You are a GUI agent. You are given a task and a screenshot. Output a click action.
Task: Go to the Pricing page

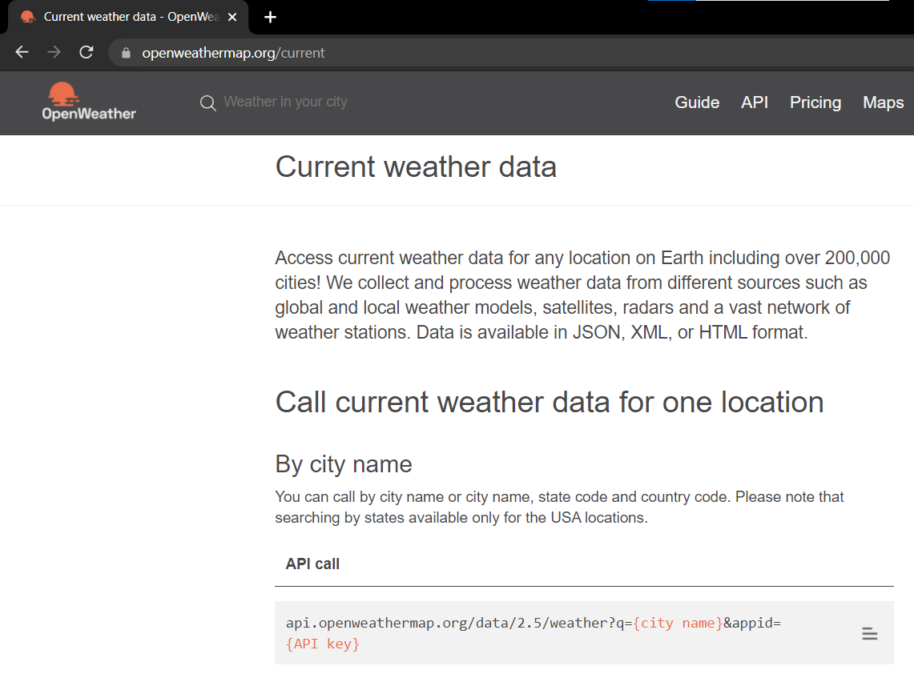coord(815,102)
